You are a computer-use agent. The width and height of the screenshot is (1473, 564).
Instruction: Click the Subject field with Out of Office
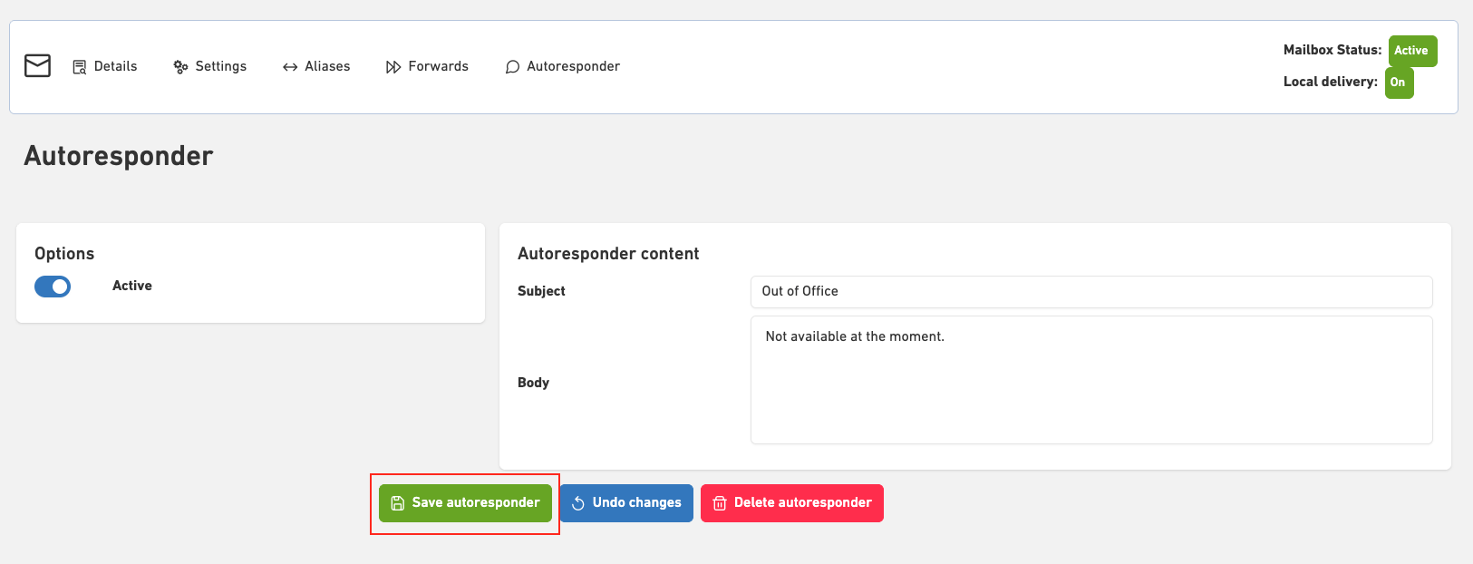point(1091,291)
